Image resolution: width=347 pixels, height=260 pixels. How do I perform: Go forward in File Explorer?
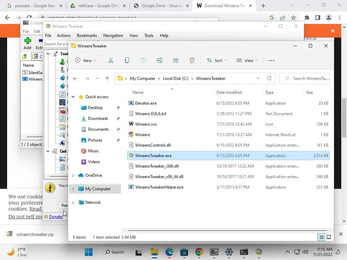[87, 79]
